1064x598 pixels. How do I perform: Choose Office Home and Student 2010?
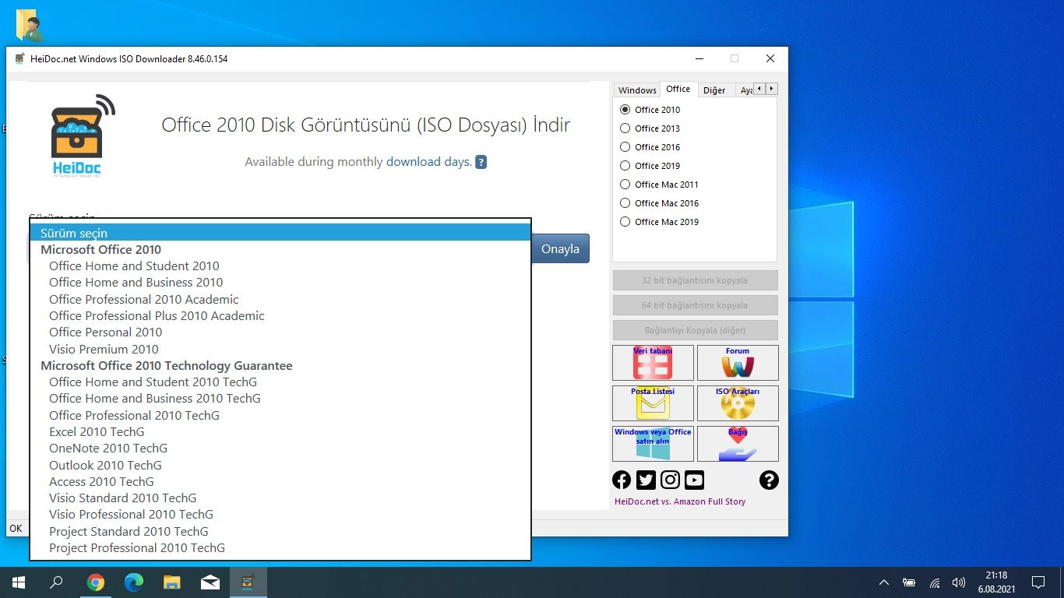tap(280, 266)
